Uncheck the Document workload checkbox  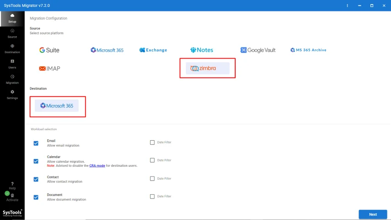pyautogui.click(x=36, y=197)
